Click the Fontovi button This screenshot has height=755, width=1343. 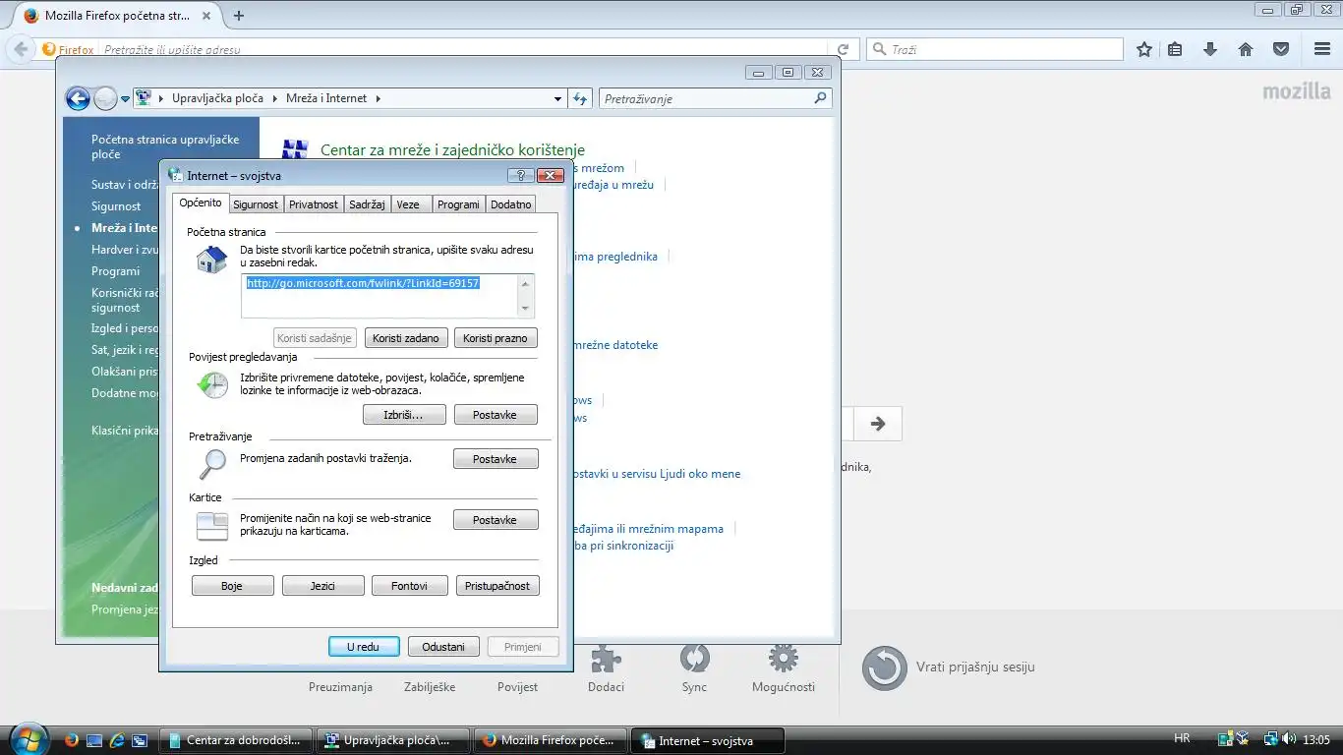coord(409,586)
